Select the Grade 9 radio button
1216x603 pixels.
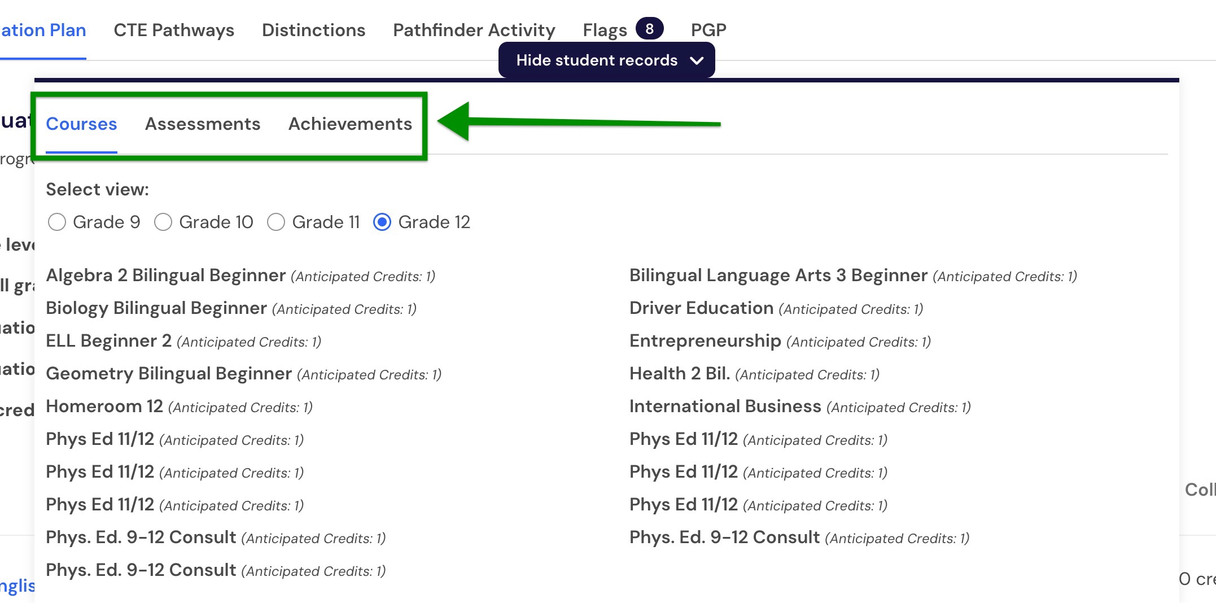(x=57, y=222)
